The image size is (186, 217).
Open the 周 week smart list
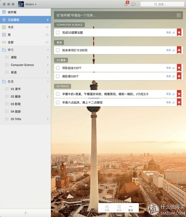25,35
